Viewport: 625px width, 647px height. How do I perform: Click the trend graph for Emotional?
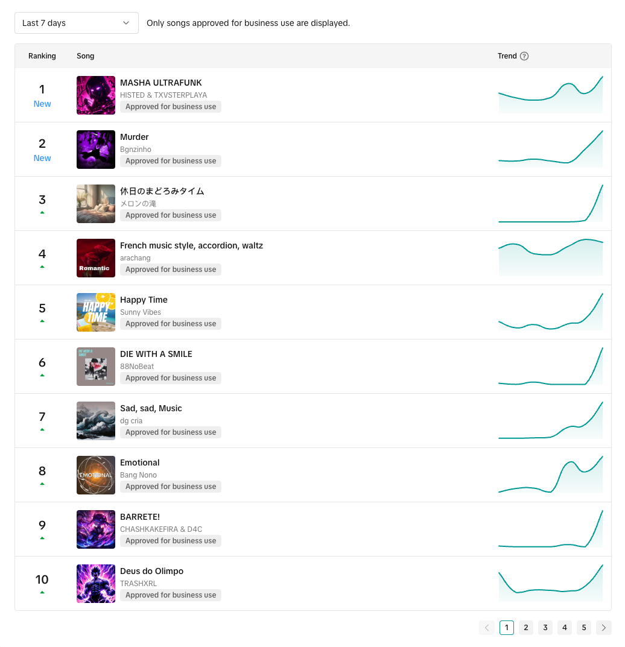[x=550, y=475]
